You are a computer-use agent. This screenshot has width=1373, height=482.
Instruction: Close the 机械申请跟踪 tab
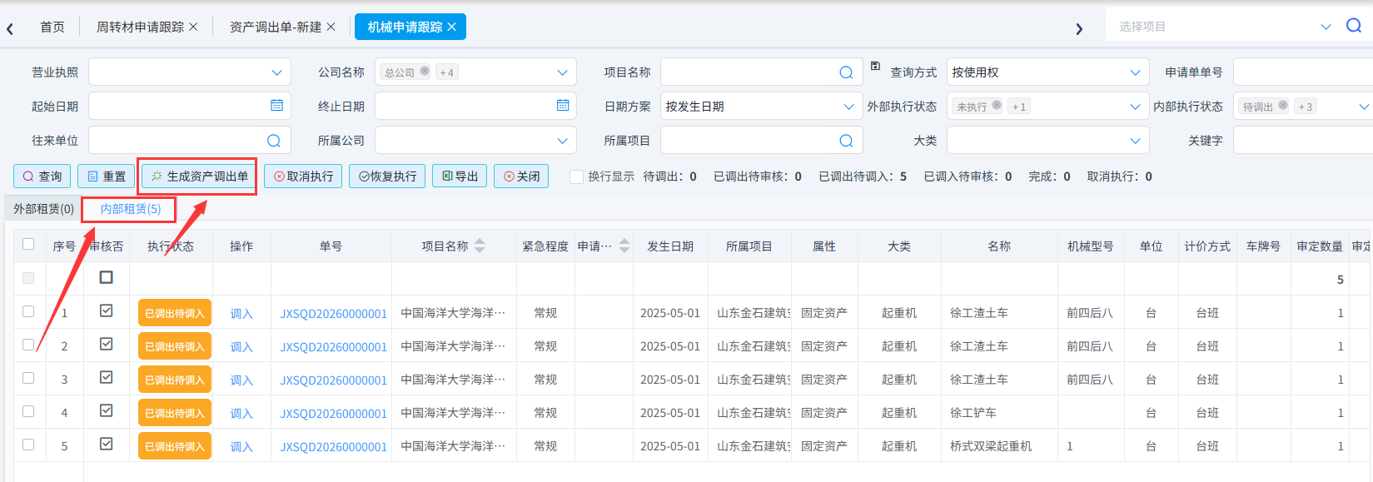[451, 27]
